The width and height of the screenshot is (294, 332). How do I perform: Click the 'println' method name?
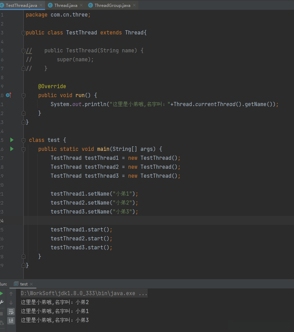click(95, 104)
